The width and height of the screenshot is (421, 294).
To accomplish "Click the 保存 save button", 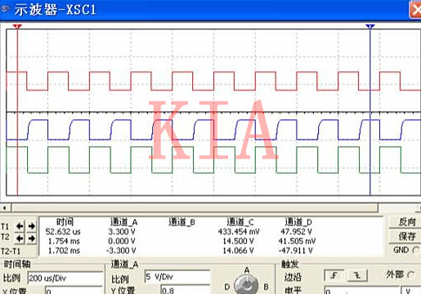I will 407,236.
